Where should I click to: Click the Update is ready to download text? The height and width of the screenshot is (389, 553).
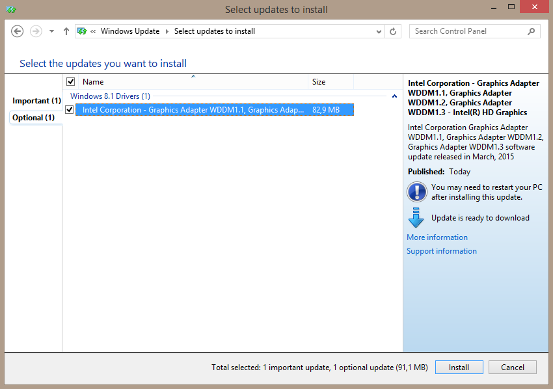tap(480, 218)
